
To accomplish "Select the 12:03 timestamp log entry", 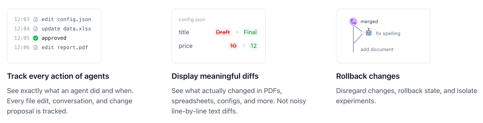I will click(x=22, y=19).
